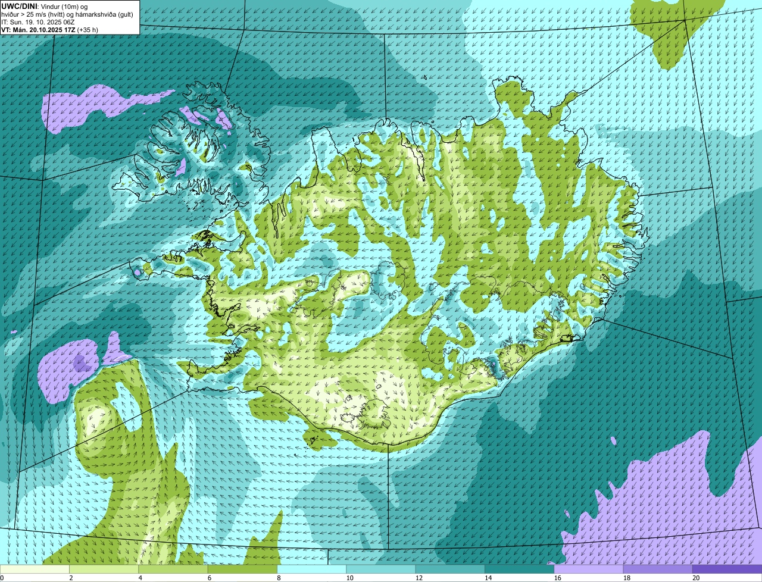Click the valid time "VT: Mán. 20.10.2025 17Z (+35 h)"
The image size is (762, 582).
pos(49,29)
